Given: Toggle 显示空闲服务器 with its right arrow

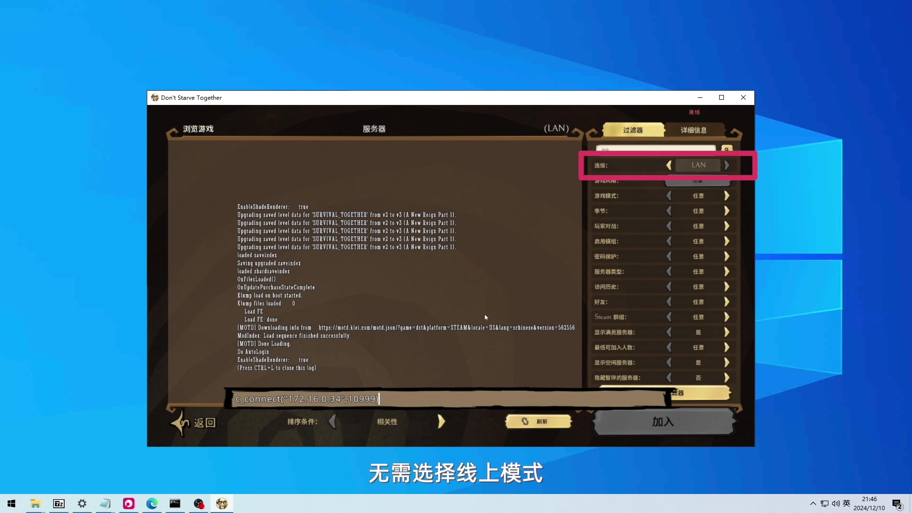Looking at the screenshot, I should click(x=727, y=362).
